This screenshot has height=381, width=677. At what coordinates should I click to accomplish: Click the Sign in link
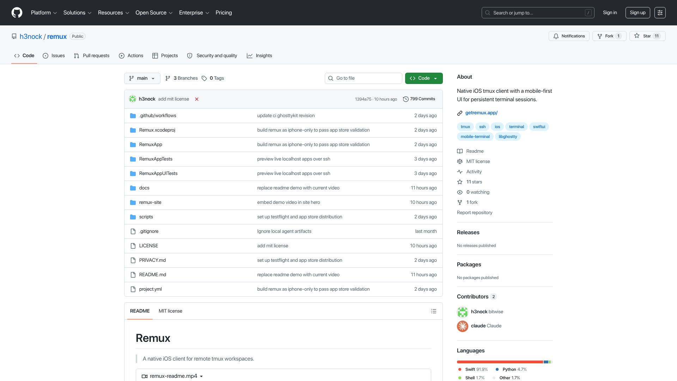610,13
